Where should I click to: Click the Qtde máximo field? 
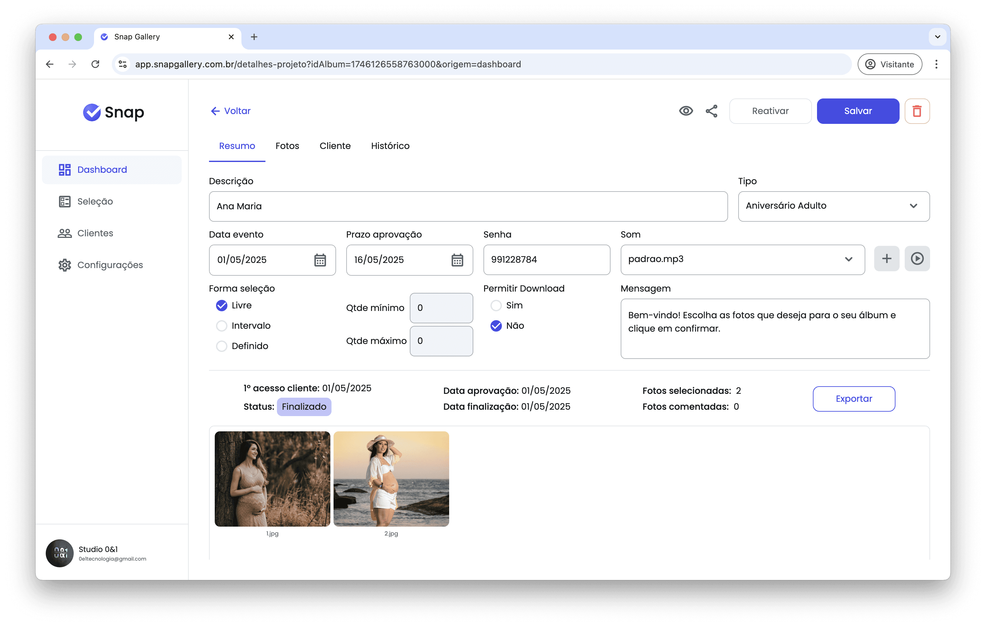coord(441,341)
